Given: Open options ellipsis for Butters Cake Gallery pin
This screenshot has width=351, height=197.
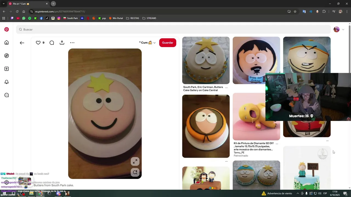Looking at the screenshot, I should [x=226, y=87].
